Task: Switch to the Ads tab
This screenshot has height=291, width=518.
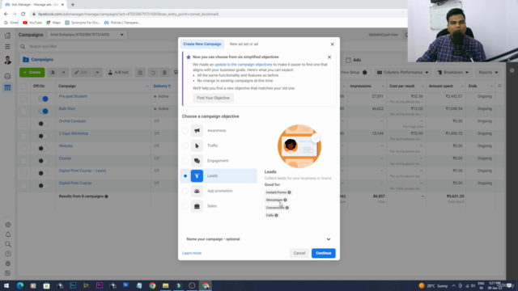Action: coord(354,60)
